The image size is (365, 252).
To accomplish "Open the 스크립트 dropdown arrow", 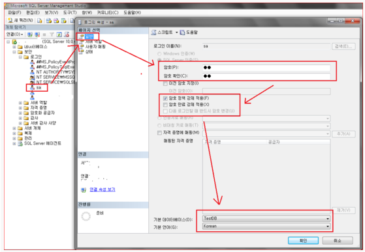I will [177, 33].
